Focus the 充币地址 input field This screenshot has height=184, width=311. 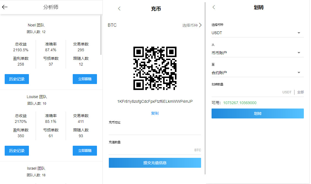pos(155,130)
